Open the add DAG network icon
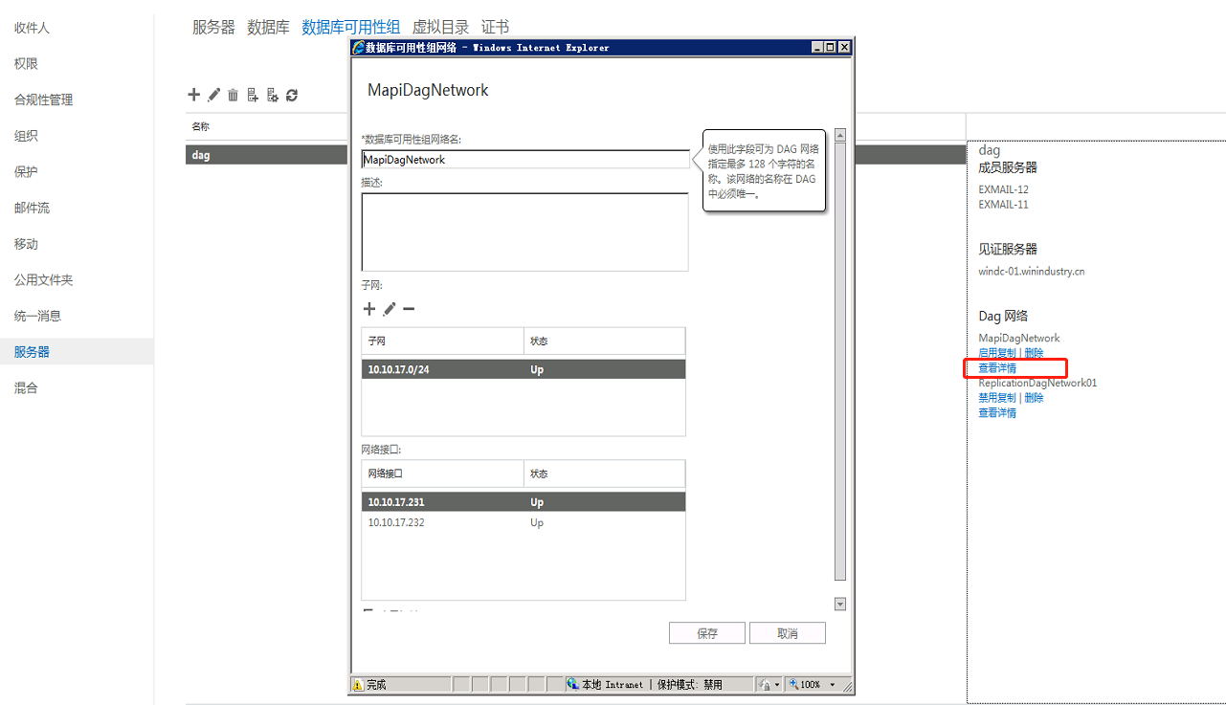The image size is (1226, 705). pos(253,95)
